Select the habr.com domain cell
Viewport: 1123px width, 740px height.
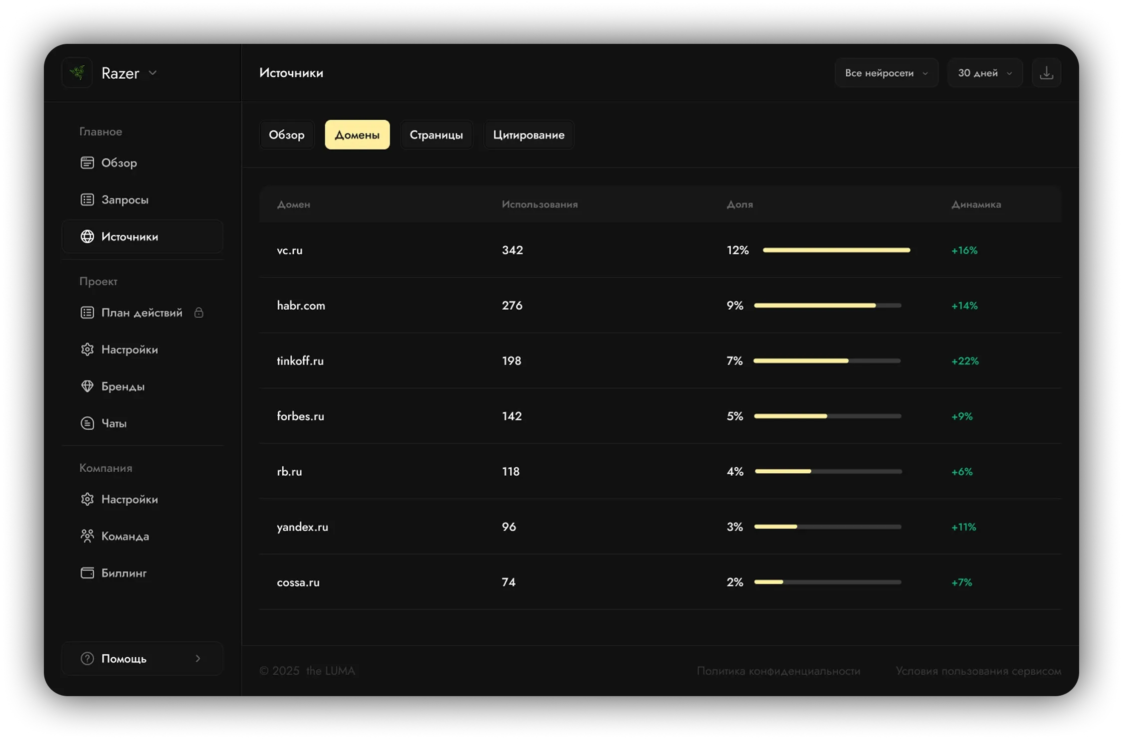(301, 306)
